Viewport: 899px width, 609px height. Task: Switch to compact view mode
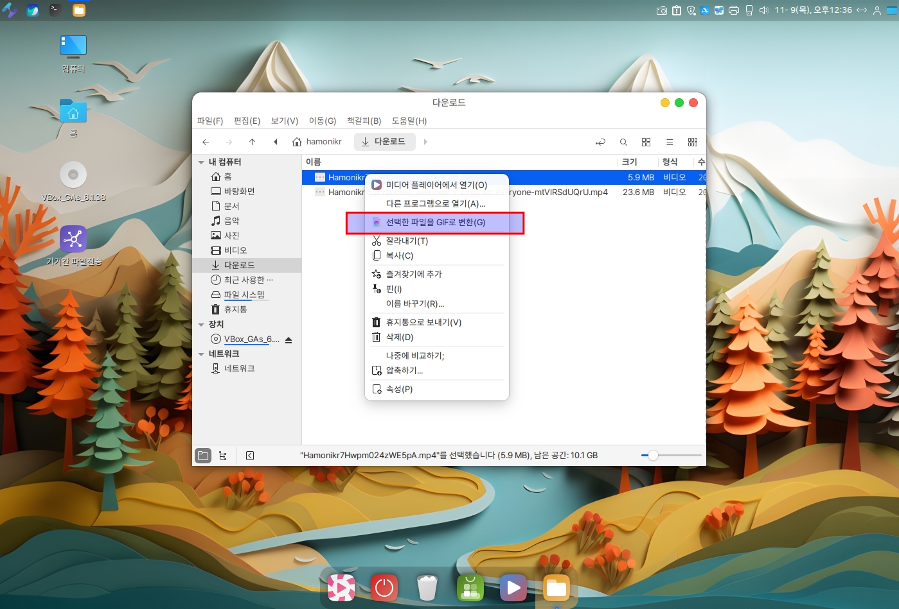tap(692, 142)
